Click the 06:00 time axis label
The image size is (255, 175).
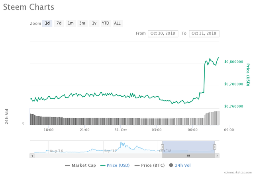(193, 130)
